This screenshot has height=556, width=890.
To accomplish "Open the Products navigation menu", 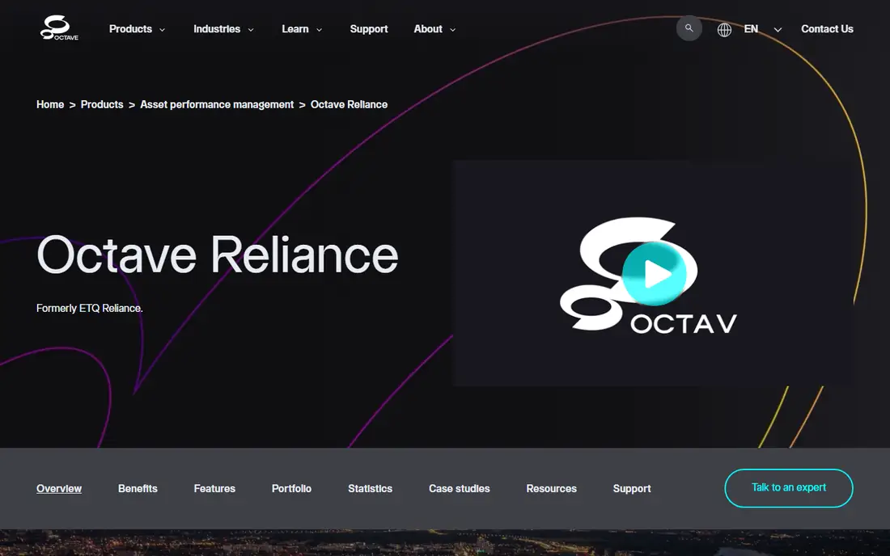I will [130, 29].
